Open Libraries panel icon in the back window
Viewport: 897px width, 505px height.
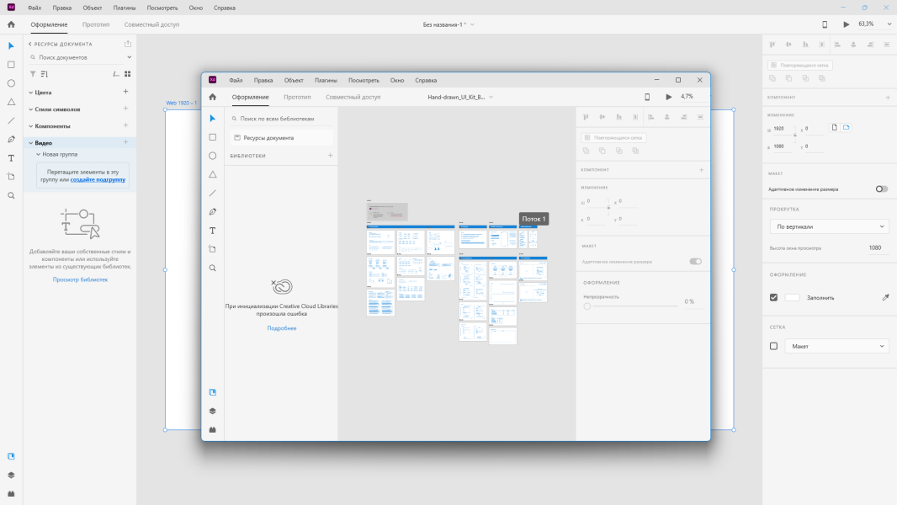(11, 456)
